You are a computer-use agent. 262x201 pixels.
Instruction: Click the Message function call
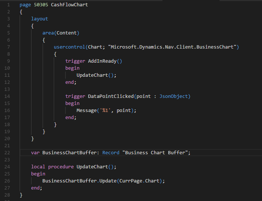click(x=86, y=110)
